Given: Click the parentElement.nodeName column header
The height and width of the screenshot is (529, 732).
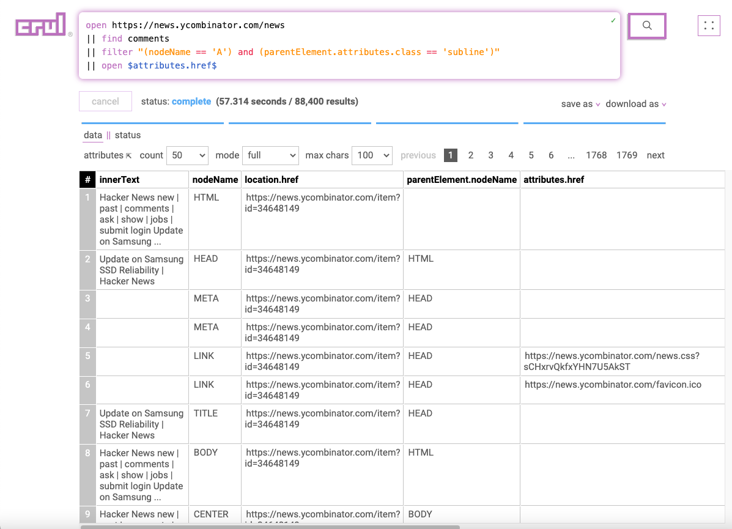Looking at the screenshot, I should [462, 180].
